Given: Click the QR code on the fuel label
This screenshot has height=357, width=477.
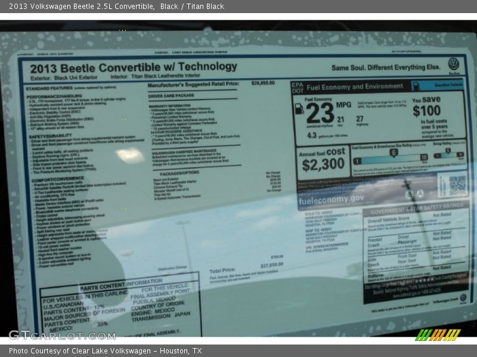Looking at the screenshot, I should coord(457,184).
